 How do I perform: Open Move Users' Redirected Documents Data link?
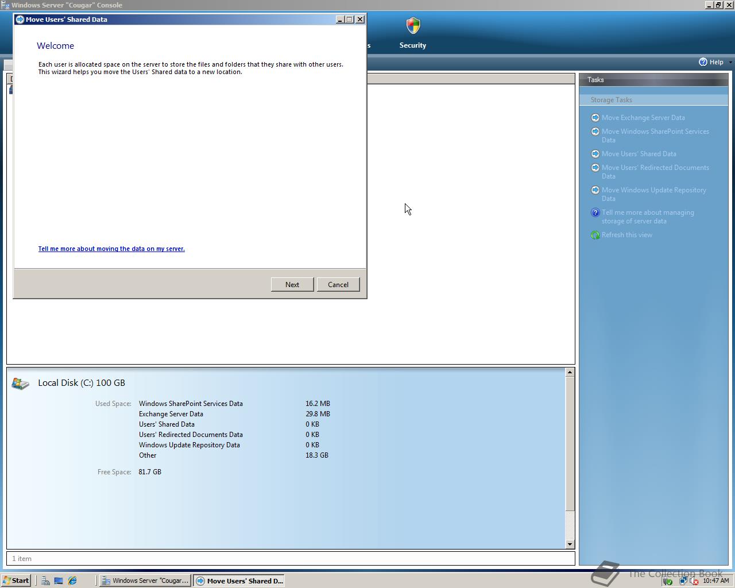point(655,172)
